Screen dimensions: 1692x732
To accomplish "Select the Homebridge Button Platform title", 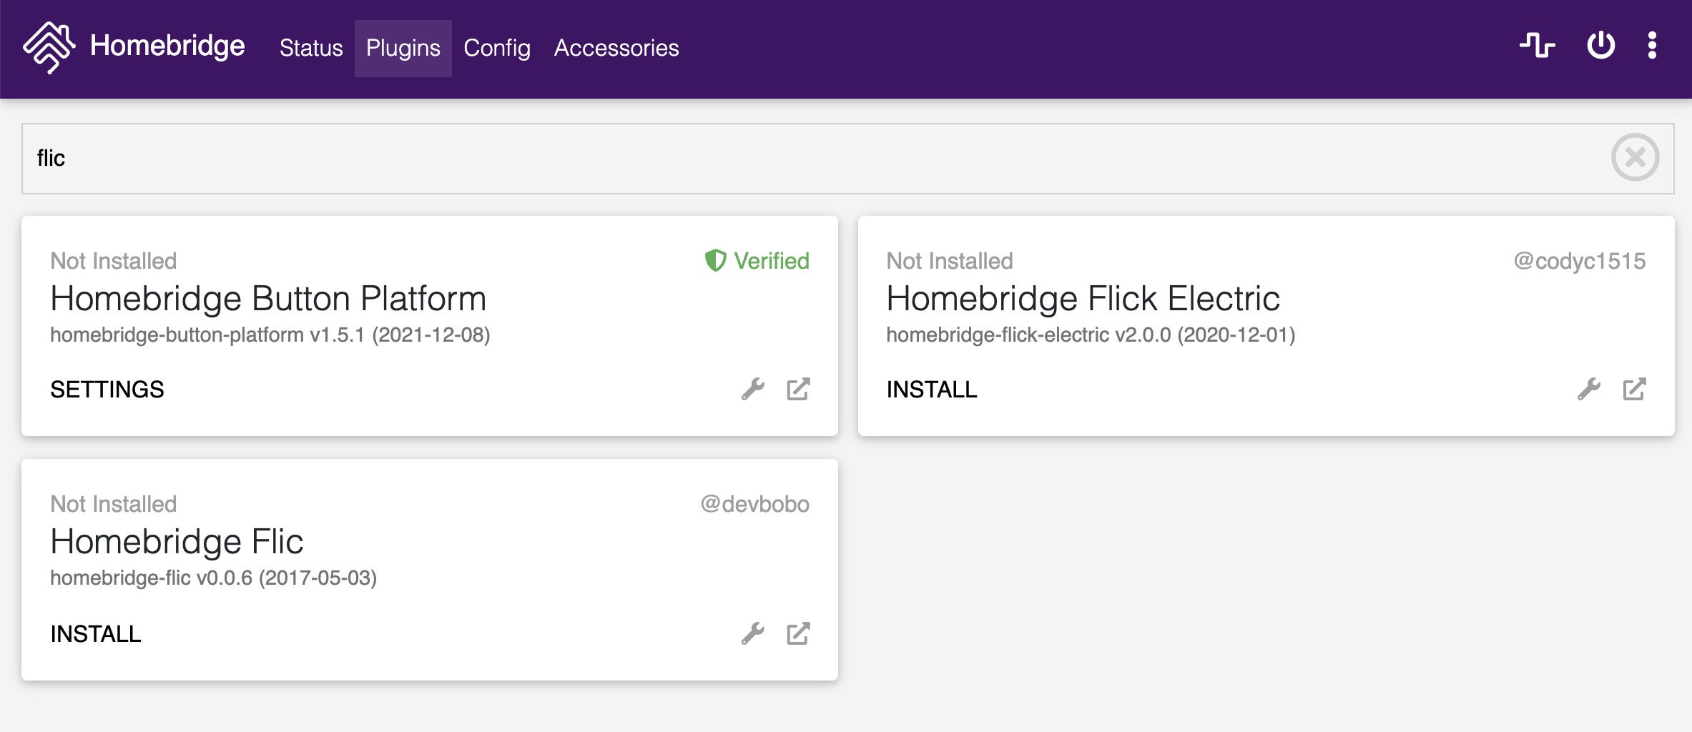I will click(268, 299).
